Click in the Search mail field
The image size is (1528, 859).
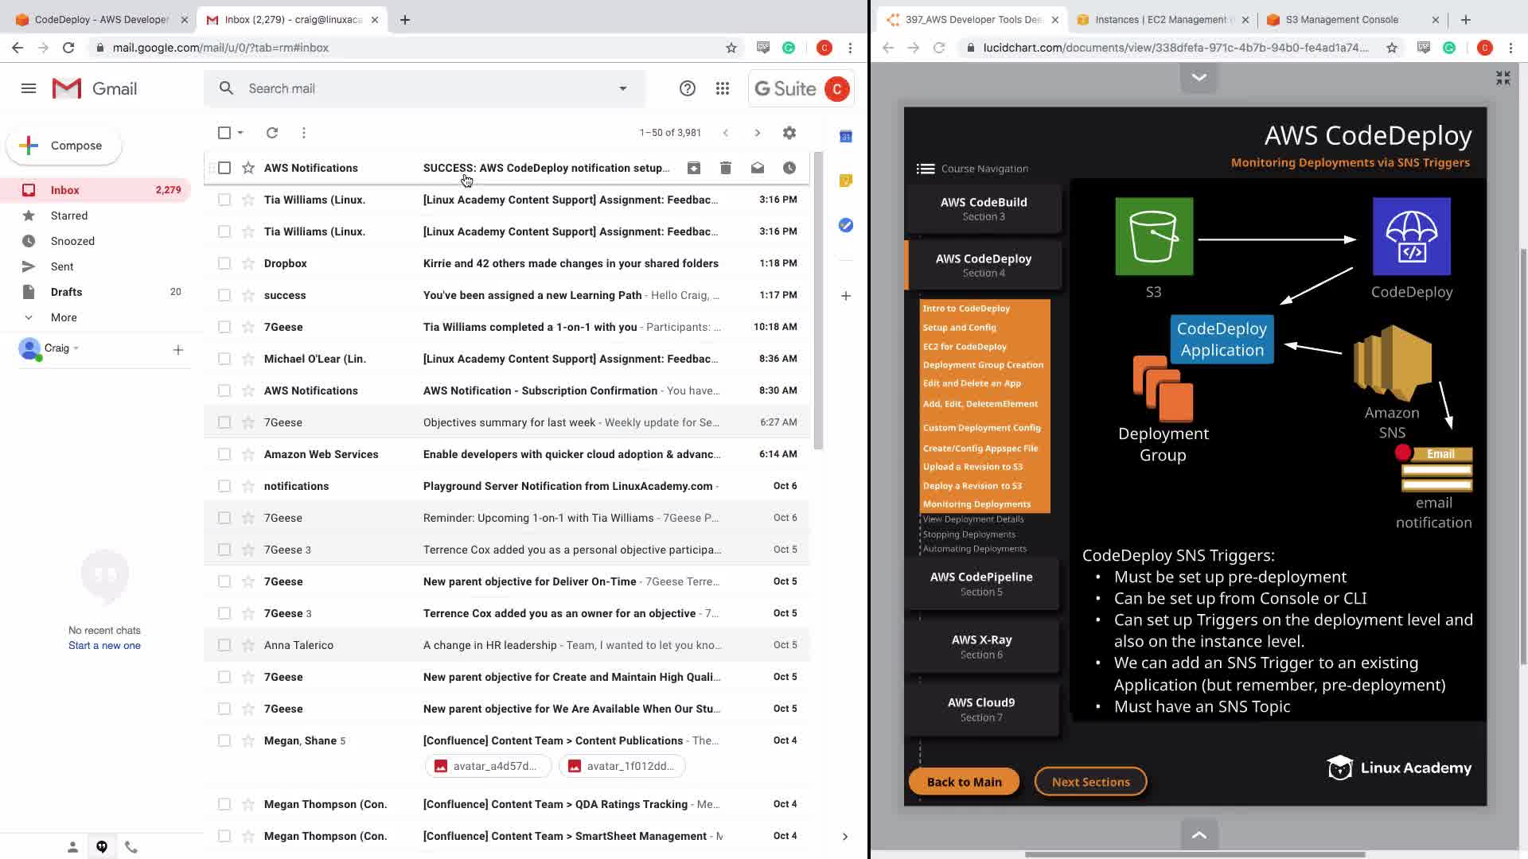pyautogui.click(x=422, y=88)
